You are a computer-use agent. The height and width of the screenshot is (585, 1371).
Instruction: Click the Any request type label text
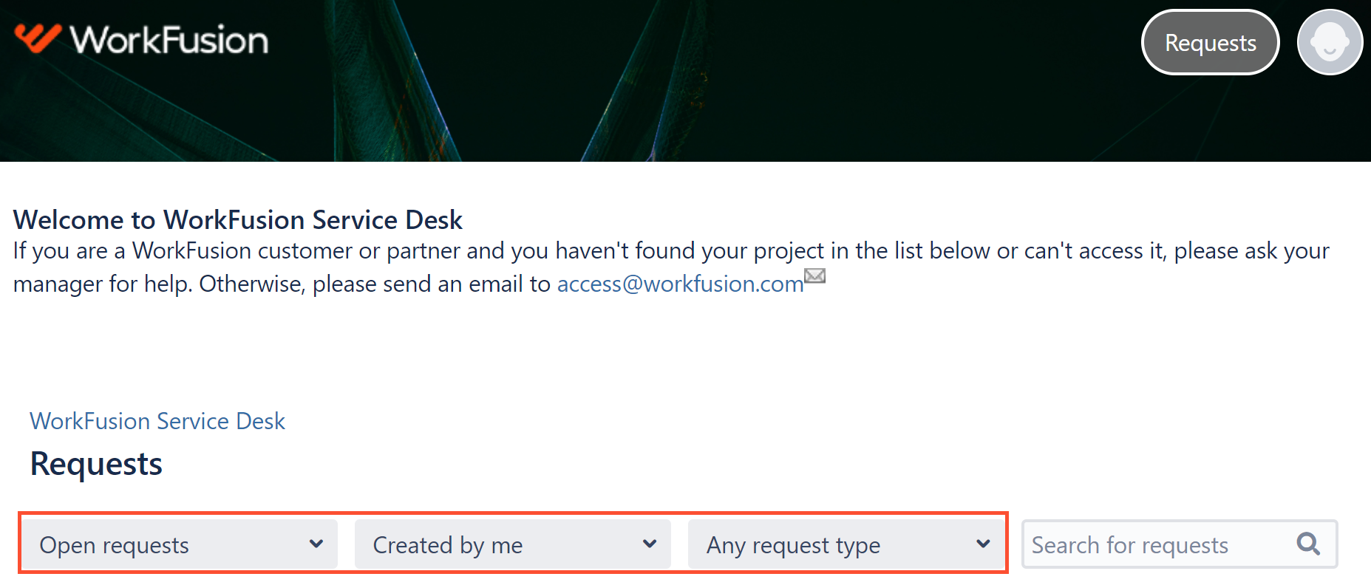tap(794, 545)
